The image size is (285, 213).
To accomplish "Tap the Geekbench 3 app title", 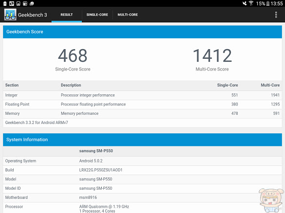I will [33, 15].
